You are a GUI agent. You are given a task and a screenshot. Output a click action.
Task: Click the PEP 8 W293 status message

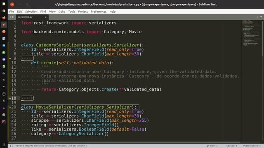(x=51, y=146)
